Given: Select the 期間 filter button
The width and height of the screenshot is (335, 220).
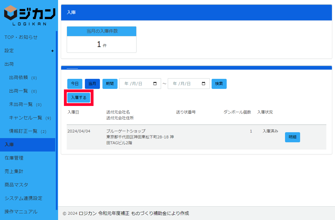Looking at the screenshot, I should [x=110, y=84].
